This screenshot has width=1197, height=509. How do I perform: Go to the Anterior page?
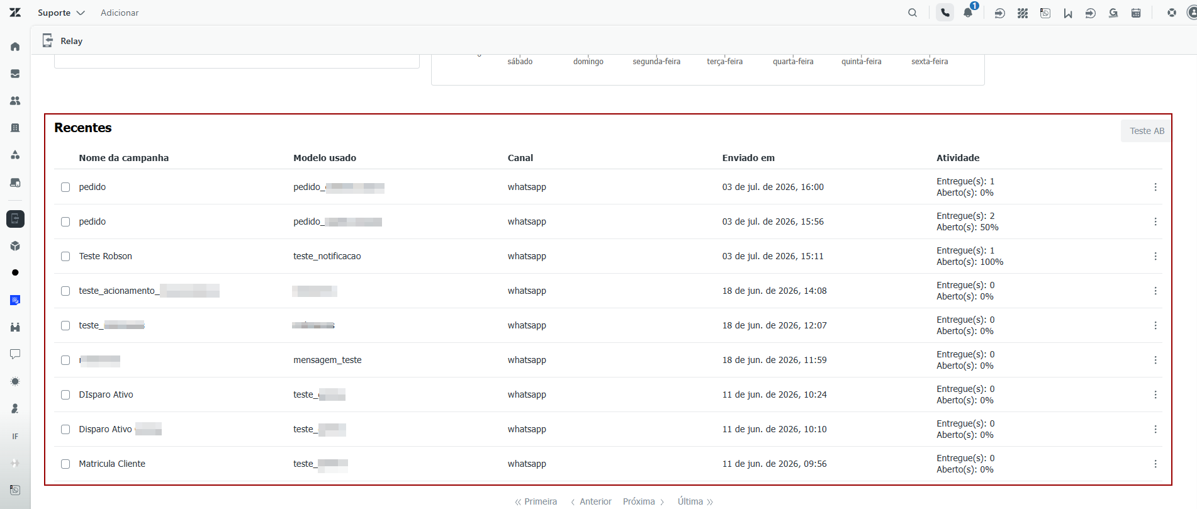(x=591, y=501)
